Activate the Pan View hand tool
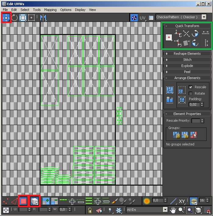 [173, 210]
